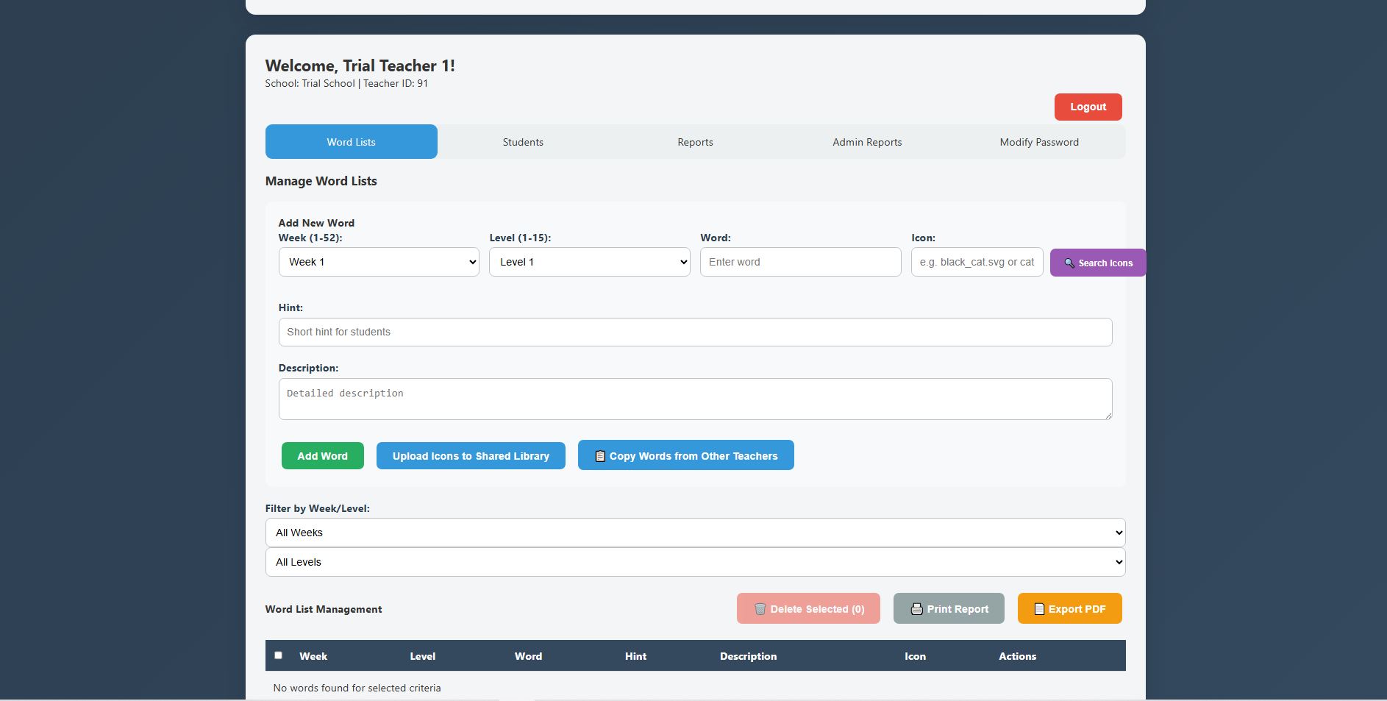The image size is (1387, 701).
Task: Open the Week 1 dropdown
Action: (379, 262)
